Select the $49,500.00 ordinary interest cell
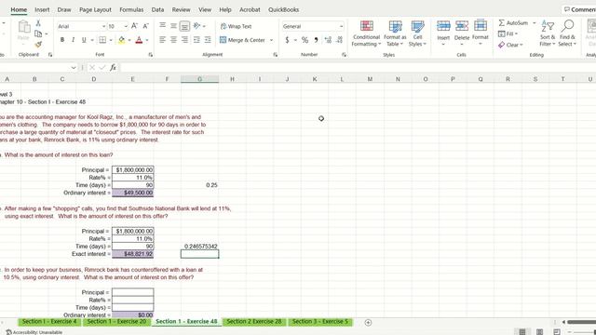The image size is (596, 335). (133, 193)
